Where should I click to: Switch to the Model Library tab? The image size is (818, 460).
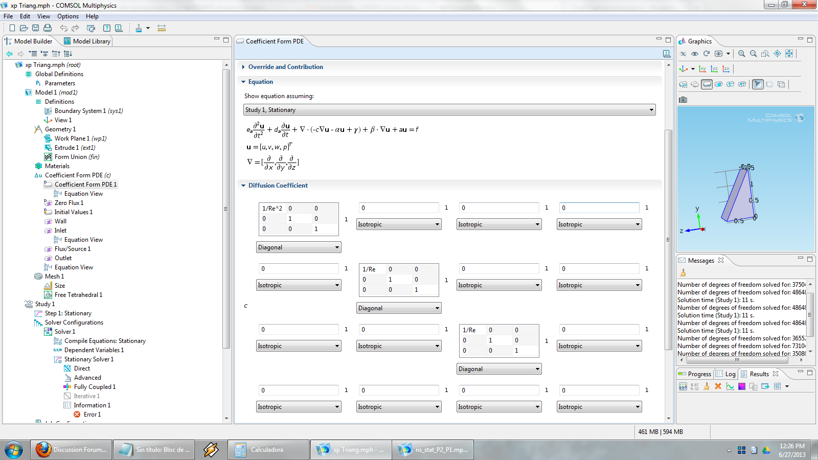tap(87, 41)
